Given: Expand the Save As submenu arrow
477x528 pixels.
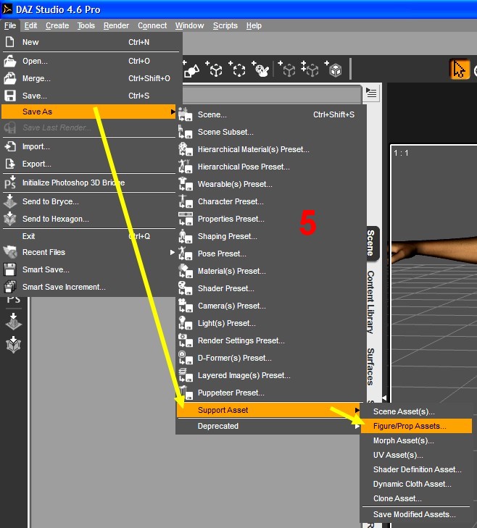Looking at the screenshot, I should click(173, 112).
